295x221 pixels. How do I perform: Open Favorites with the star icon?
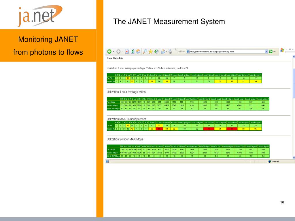click(x=150, y=52)
